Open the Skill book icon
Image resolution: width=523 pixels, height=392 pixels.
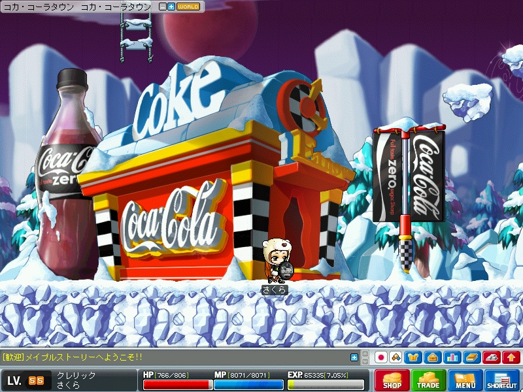[x=472, y=357]
